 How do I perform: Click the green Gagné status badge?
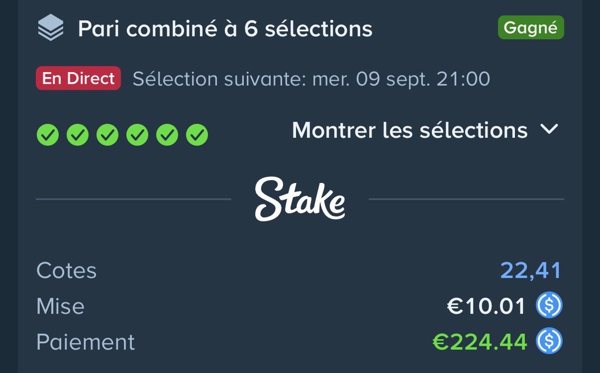(530, 27)
